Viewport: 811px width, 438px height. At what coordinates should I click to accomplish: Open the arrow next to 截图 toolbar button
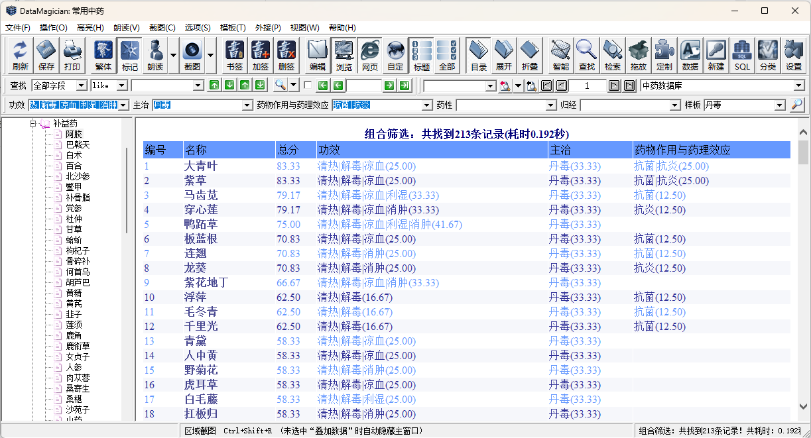[x=211, y=56]
